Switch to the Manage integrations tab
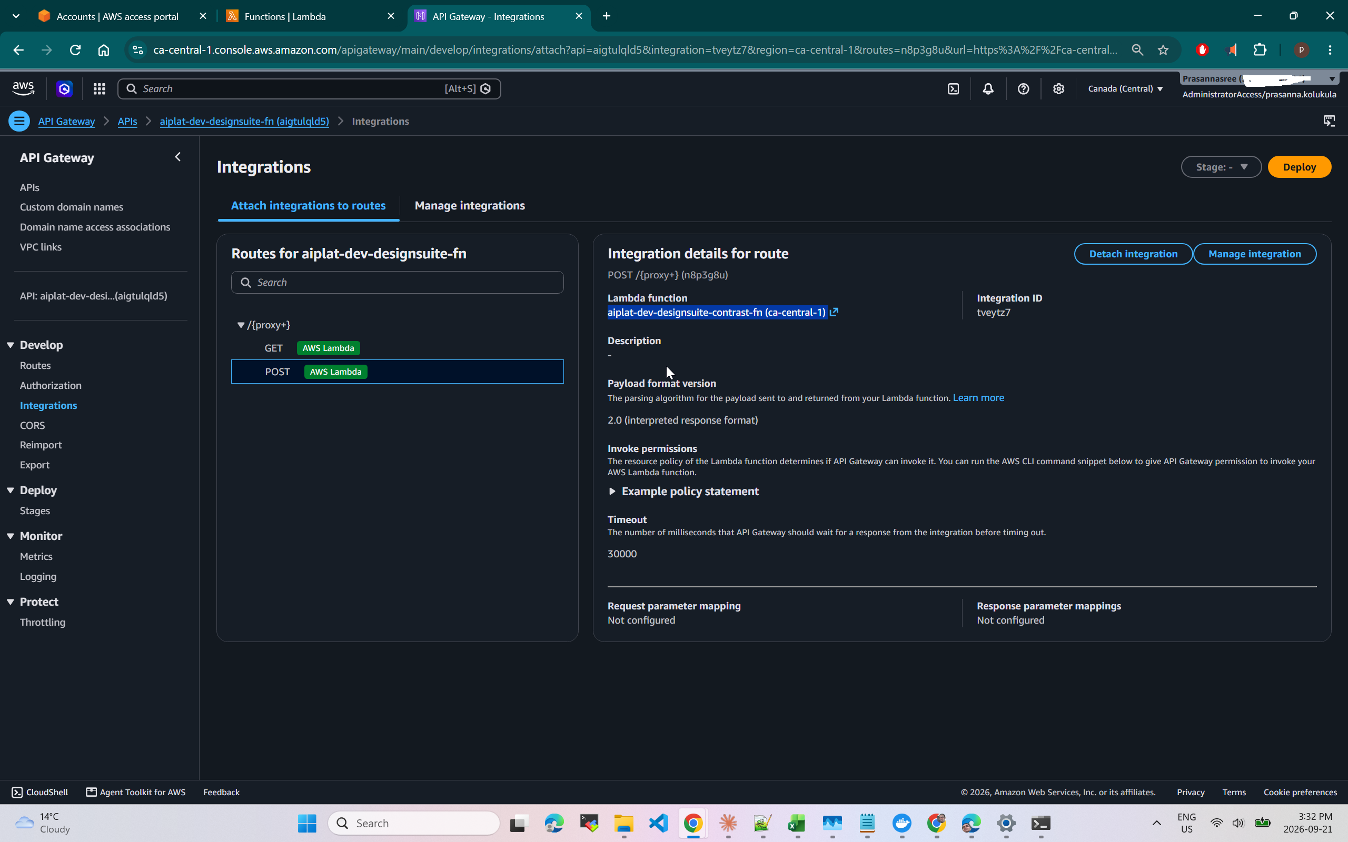This screenshot has height=842, width=1348. pyautogui.click(x=470, y=205)
